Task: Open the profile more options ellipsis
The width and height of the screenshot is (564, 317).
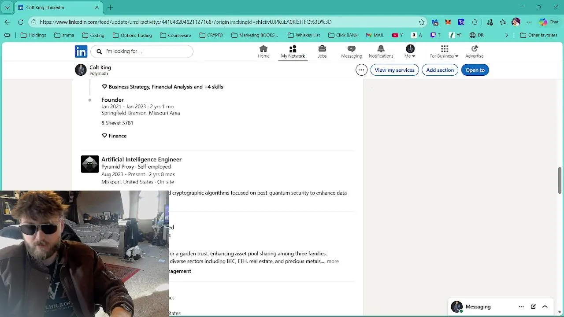Action: tap(361, 70)
